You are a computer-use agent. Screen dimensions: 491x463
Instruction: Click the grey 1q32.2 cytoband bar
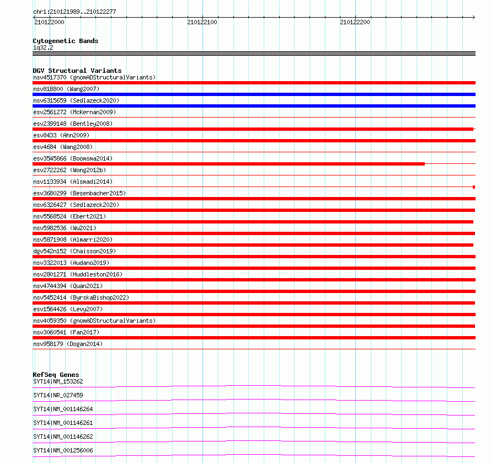coord(254,54)
